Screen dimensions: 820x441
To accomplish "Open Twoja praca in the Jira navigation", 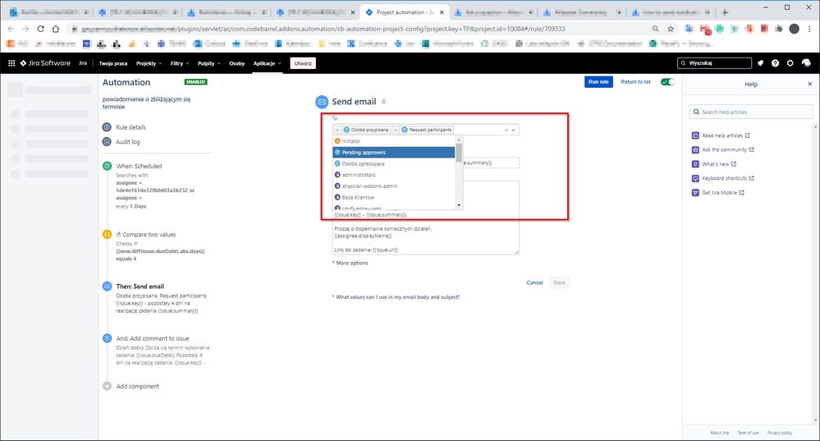I will pyautogui.click(x=113, y=63).
